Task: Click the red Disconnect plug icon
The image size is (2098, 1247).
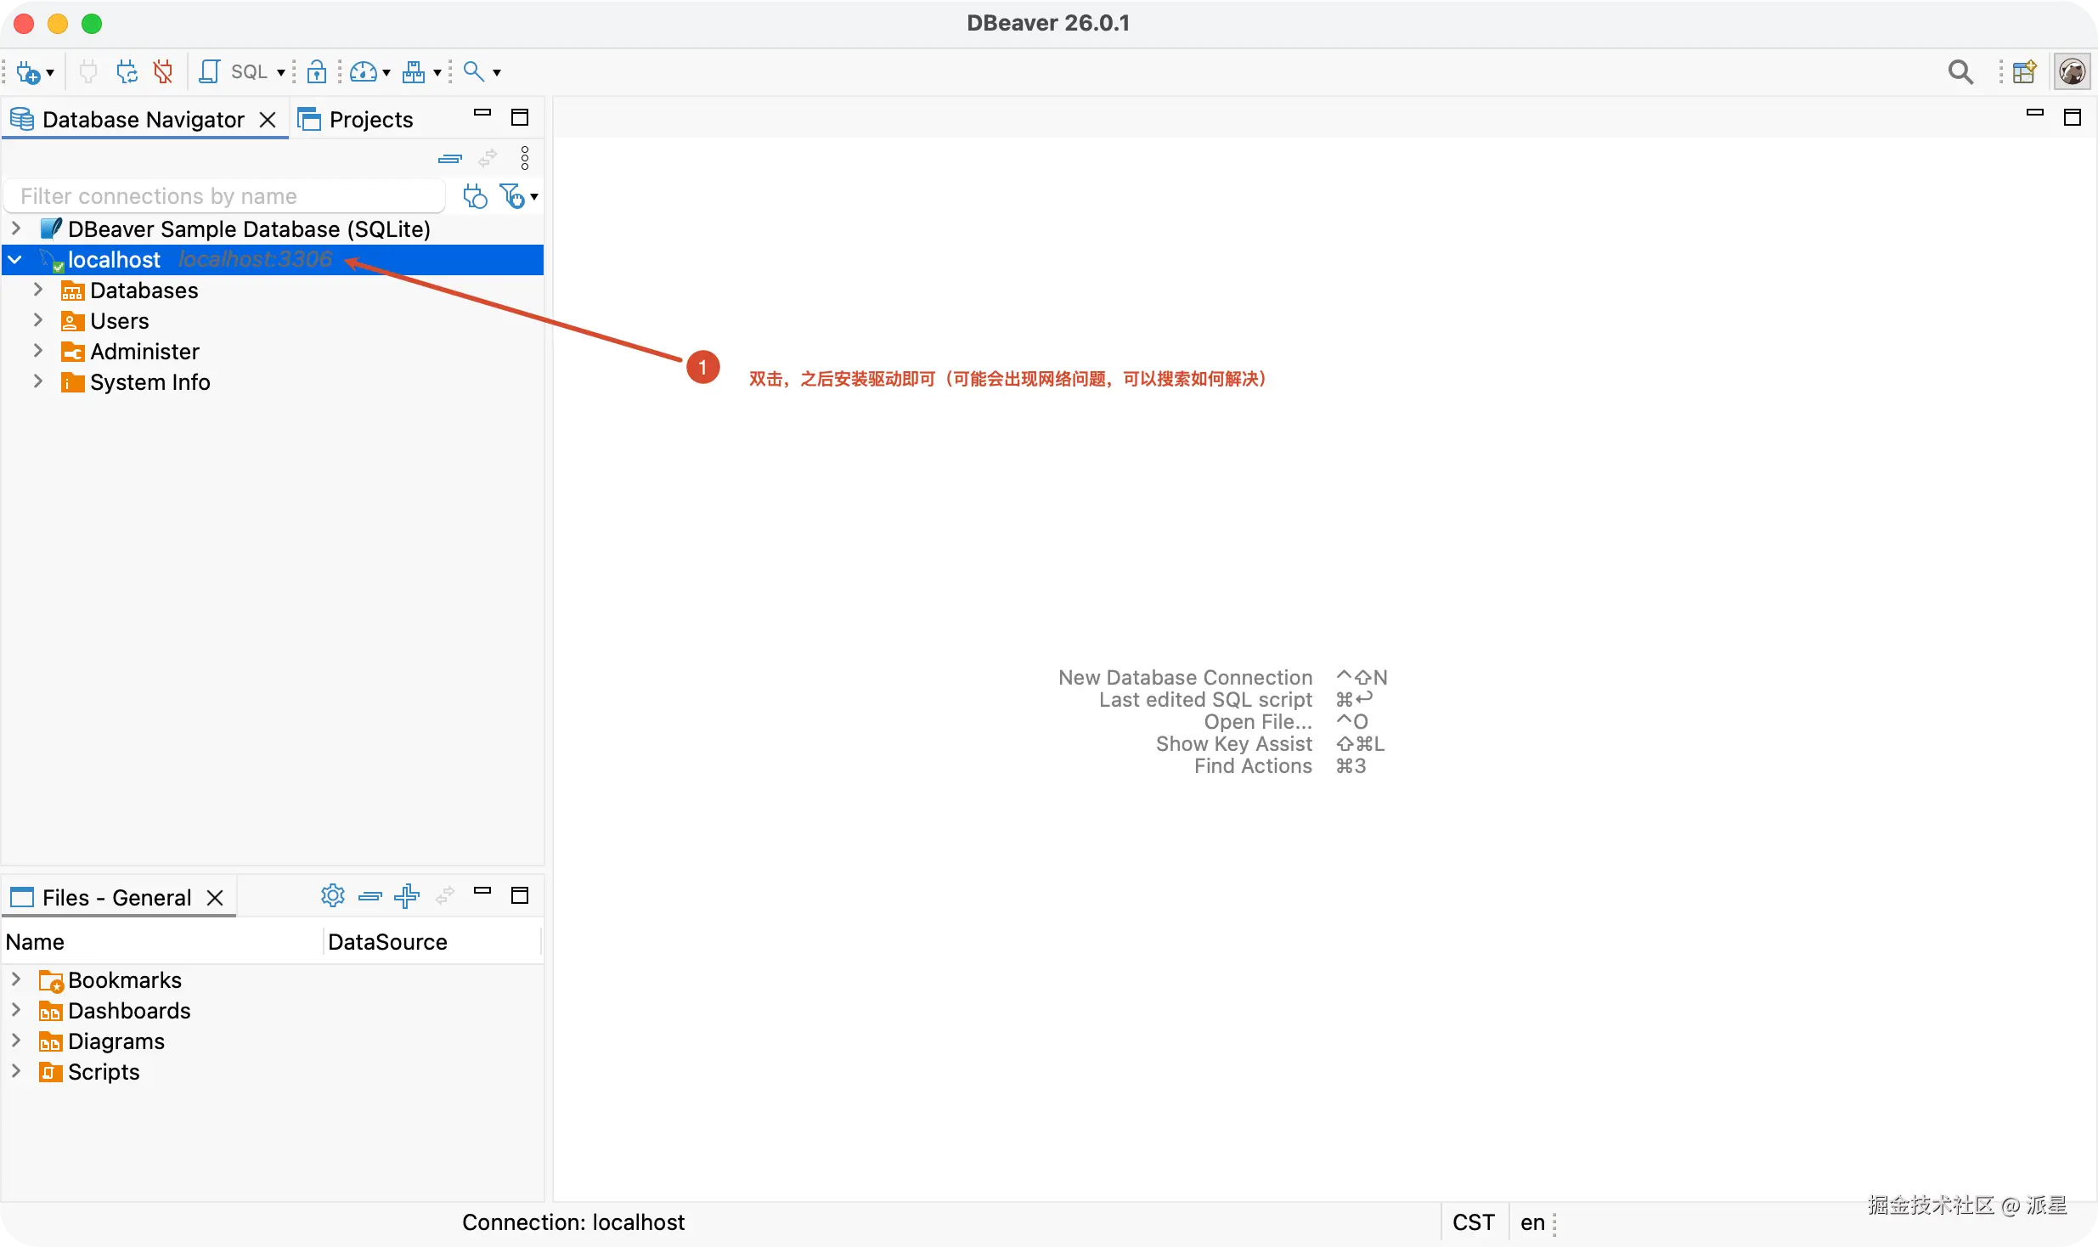Action: [163, 72]
